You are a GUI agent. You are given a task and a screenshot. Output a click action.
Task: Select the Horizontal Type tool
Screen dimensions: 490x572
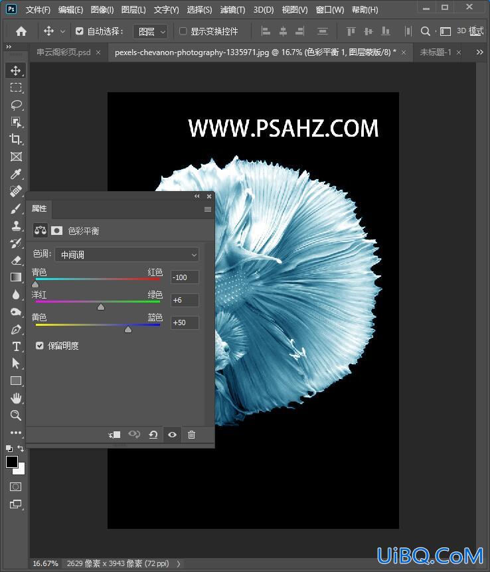point(15,346)
